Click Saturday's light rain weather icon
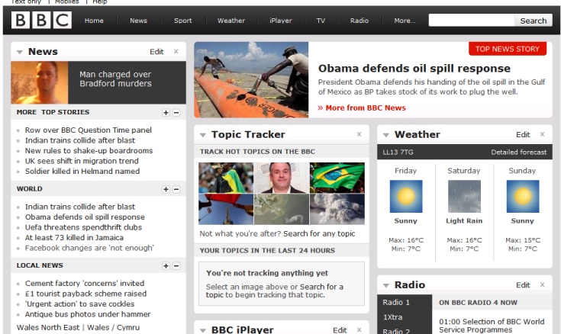 coord(464,196)
